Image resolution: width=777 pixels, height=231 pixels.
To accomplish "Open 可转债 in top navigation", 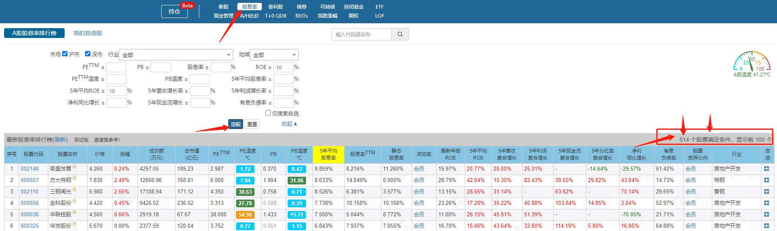I will [327, 7].
